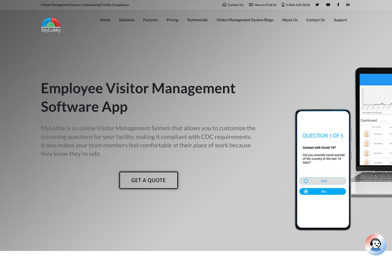Open the chat support agent widget
392x261 pixels.
click(x=376, y=244)
